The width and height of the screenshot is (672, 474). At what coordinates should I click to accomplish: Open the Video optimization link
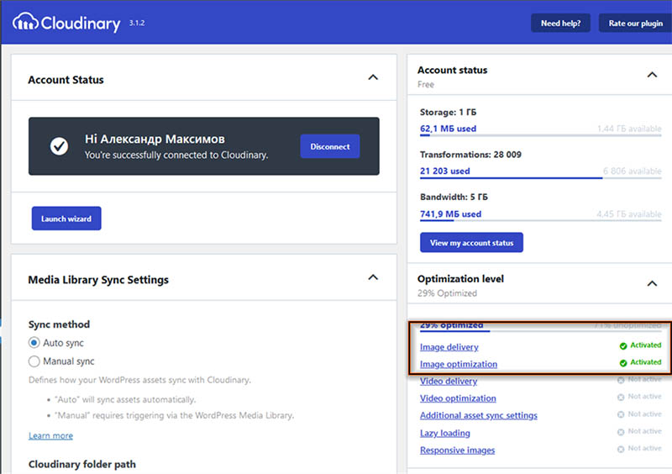[458, 398]
